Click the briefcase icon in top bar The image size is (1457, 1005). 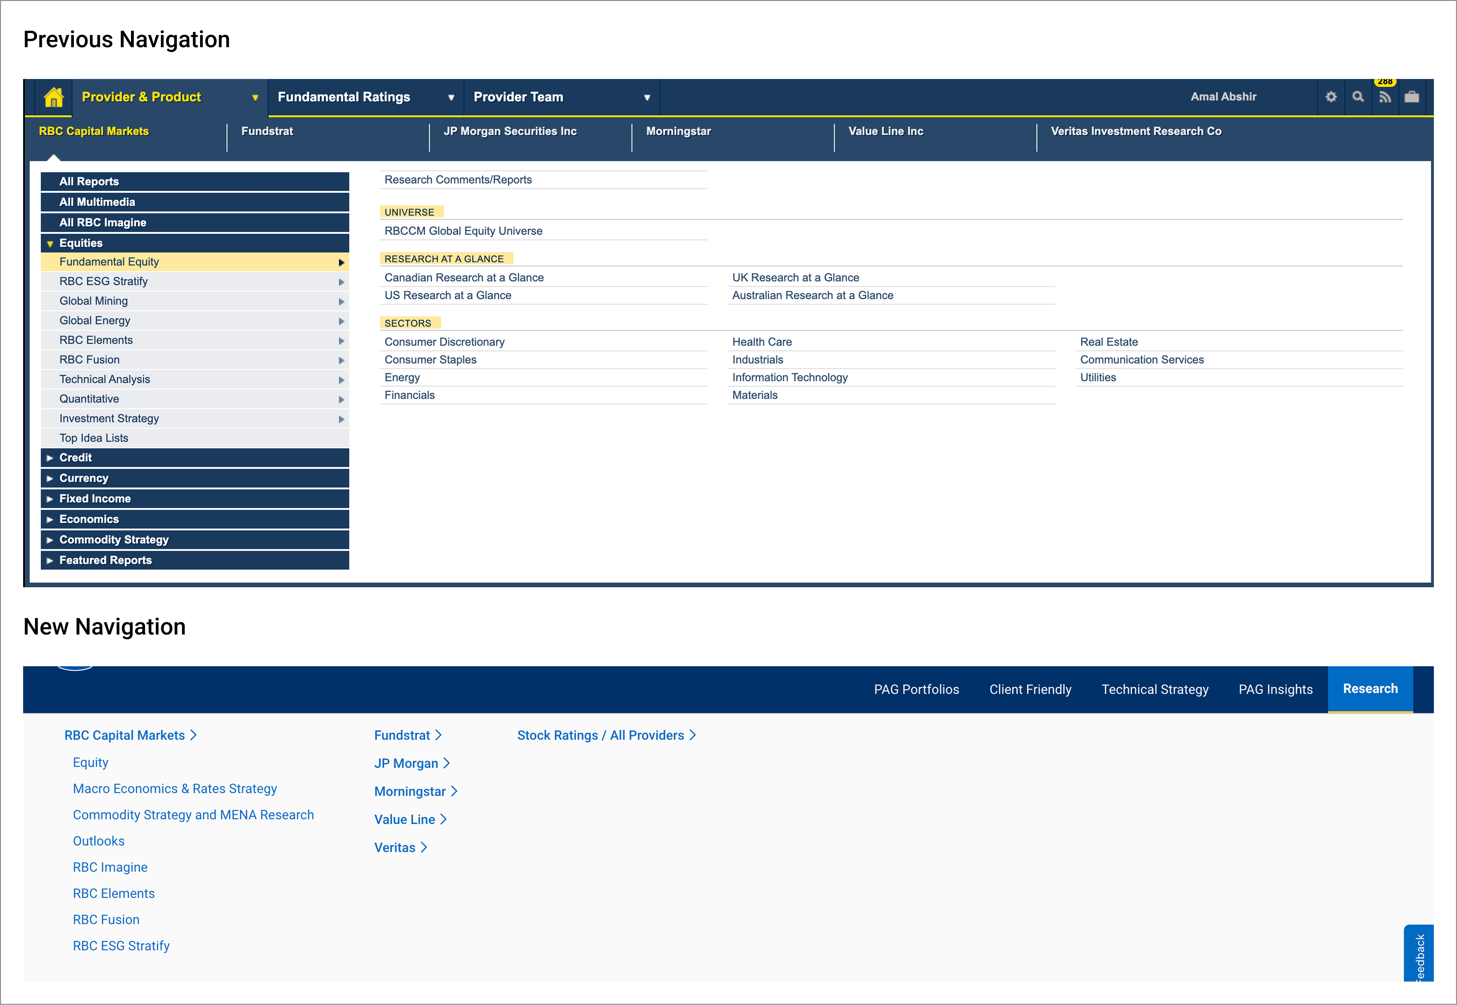pos(1412,97)
